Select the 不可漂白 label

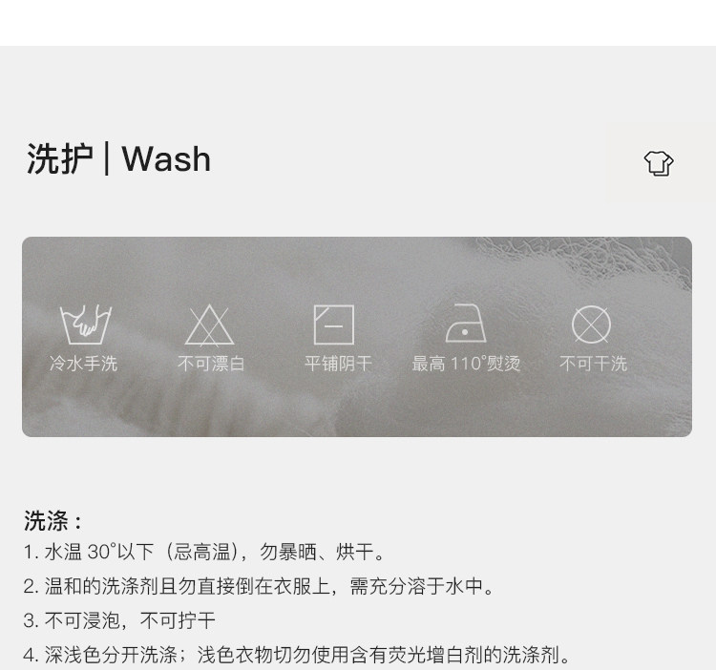tap(211, 364)
